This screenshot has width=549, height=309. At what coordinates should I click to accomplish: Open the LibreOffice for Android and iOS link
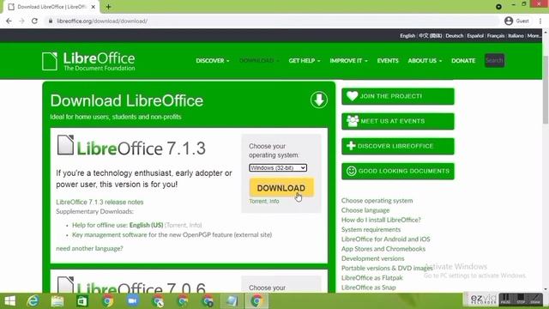[385, 239]
